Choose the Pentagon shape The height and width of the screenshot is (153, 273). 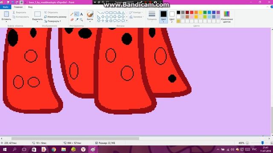click(x=107, y=17)
